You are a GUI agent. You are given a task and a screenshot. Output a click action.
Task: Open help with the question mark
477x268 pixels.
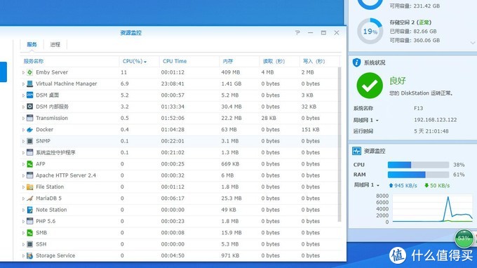click(297, 32)
